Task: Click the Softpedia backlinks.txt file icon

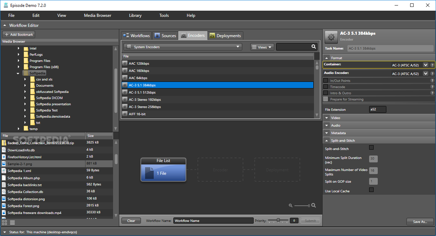Action: click(x=4, y=185)
